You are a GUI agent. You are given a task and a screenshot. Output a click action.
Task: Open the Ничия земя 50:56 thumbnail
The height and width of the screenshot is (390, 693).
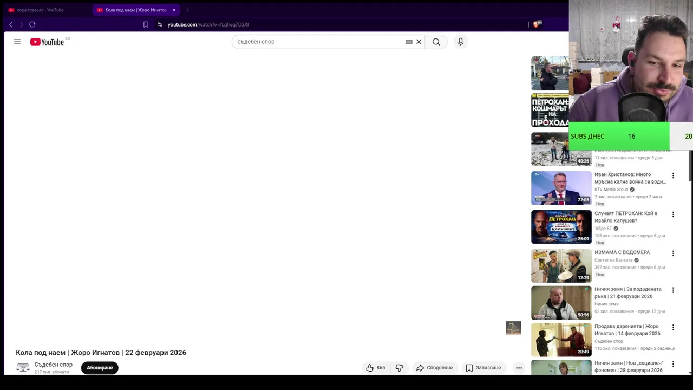click(561, 303)
